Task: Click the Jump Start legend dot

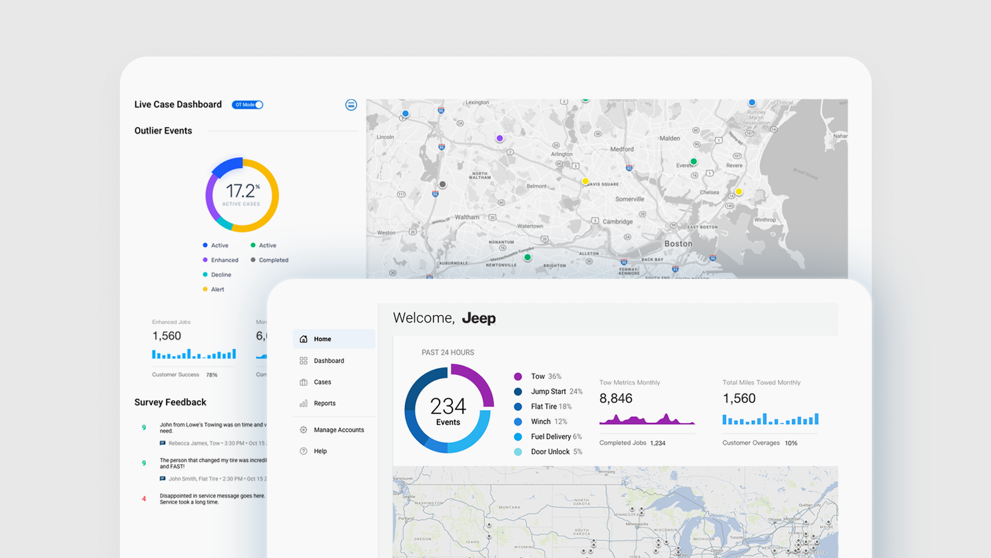Action: (x=517, y=392)
